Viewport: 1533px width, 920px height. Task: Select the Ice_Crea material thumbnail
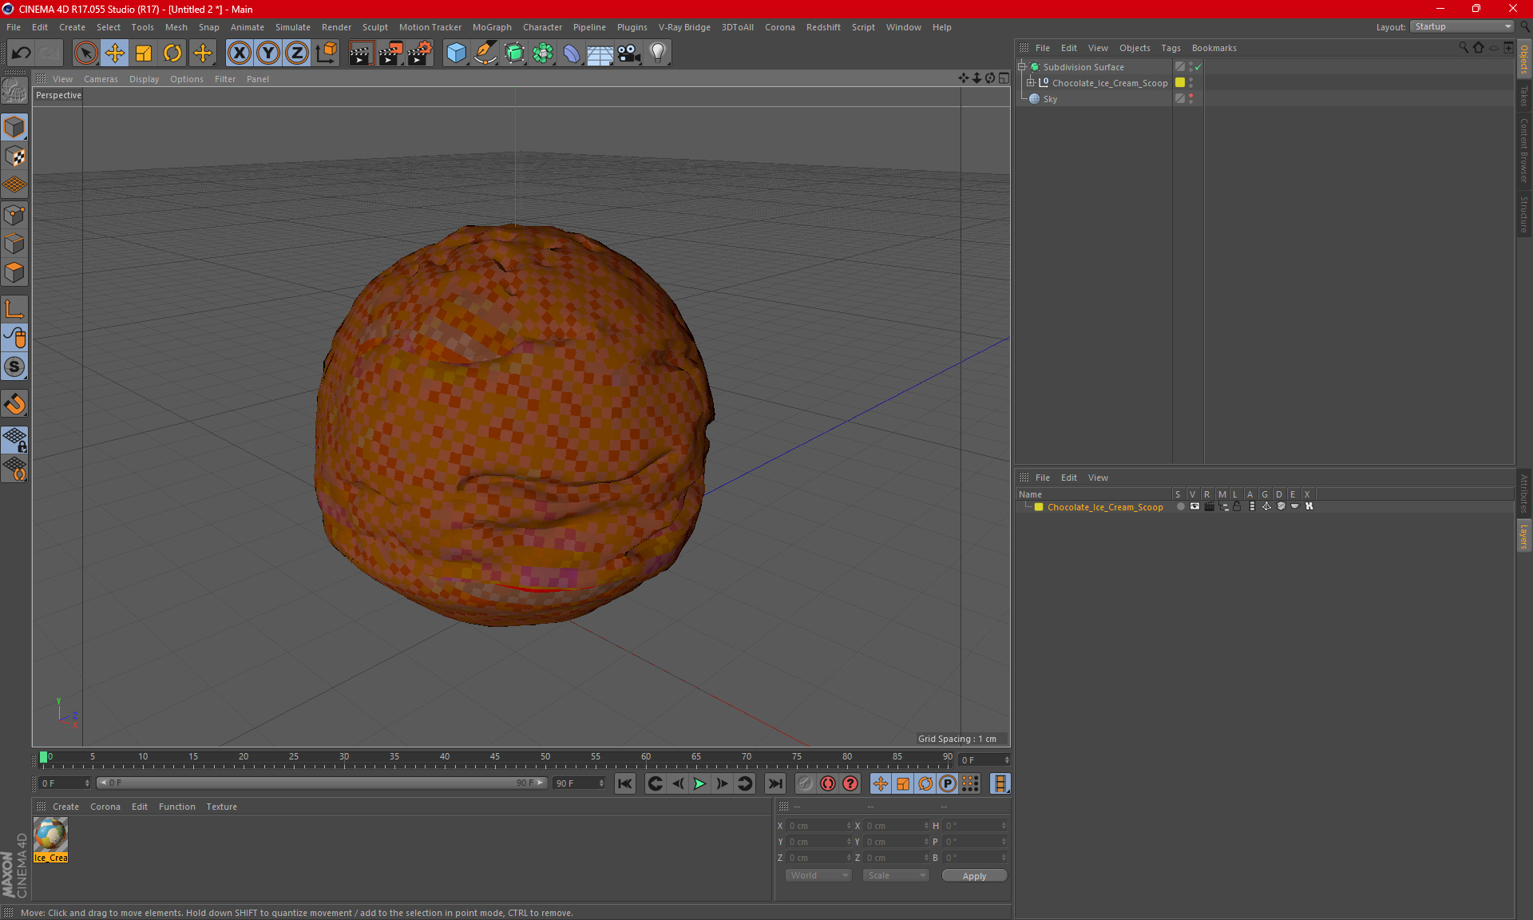click(50, 836)
